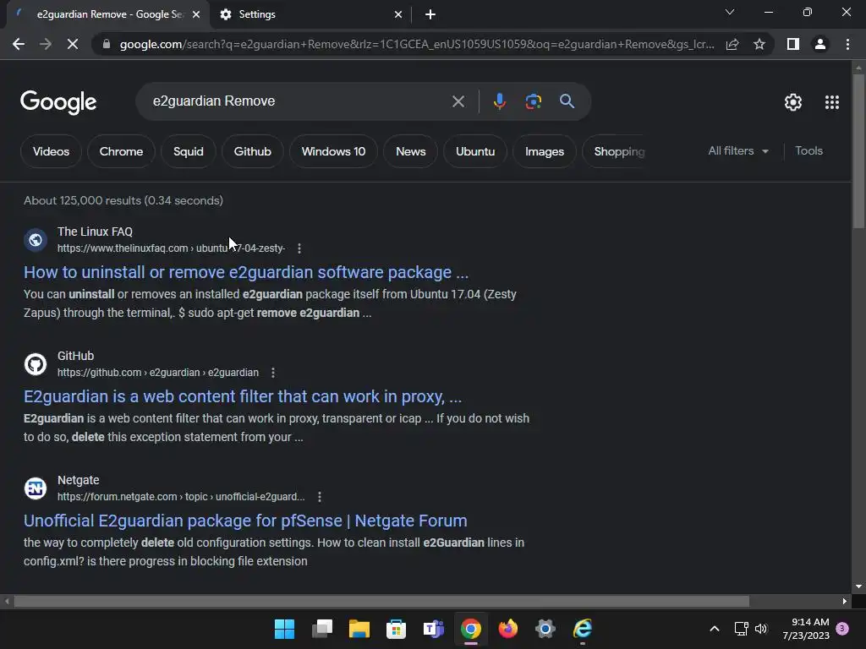The image size is (866, 649).
Task: Click the Google logo
Action: pos(58,102)
